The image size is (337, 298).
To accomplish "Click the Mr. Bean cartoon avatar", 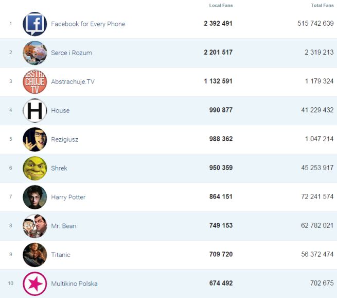I will pyautogui.click(x=34, y=226).
